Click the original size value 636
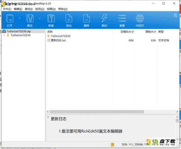The image size is (181, 149). tap(153, 40)
